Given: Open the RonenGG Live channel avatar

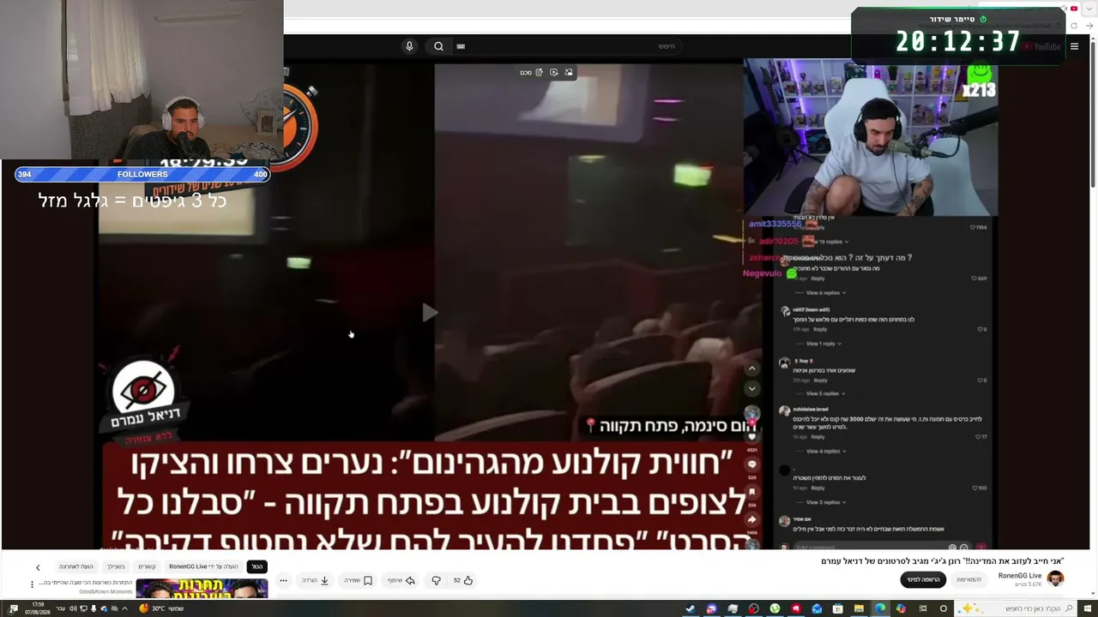Looking at the screenshot, I should pos(1055,579).
